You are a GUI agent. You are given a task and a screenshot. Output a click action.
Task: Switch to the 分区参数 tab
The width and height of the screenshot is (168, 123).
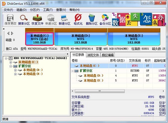(x=78, y=55)
